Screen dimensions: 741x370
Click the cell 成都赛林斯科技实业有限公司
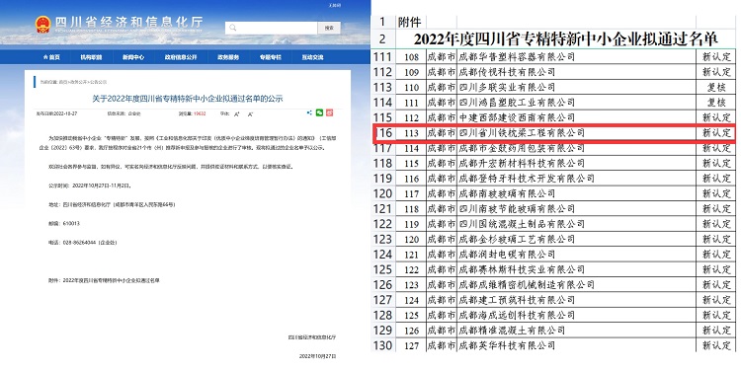point(576,269)
